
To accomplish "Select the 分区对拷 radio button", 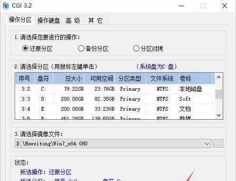I will click(x=148, y=48).
